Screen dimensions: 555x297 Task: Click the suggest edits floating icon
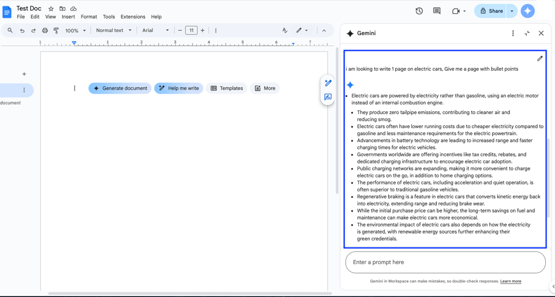328,97
